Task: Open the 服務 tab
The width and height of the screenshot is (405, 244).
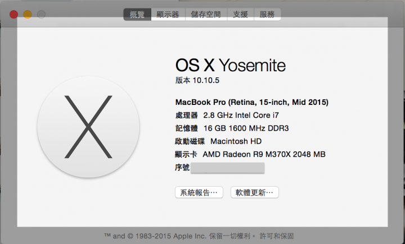Action: (x=267, y=15)
